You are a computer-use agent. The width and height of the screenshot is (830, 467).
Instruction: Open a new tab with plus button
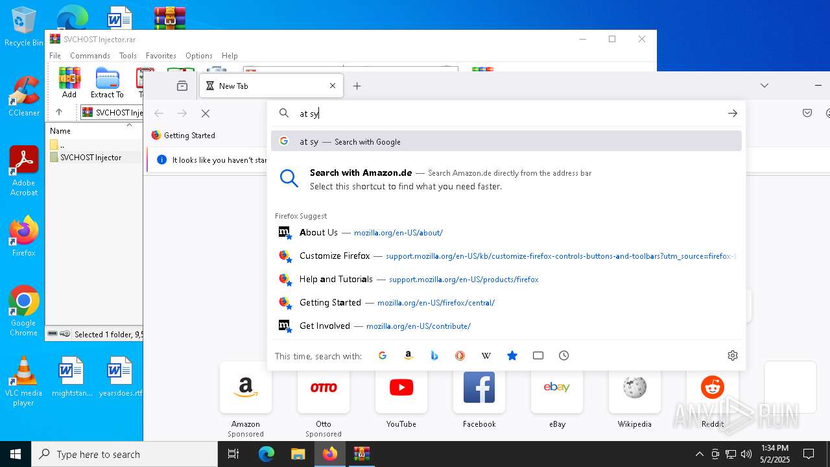357,86
